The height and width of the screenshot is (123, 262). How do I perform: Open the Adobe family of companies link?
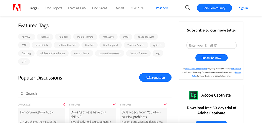pyautogui.click(x=196, y=69)
